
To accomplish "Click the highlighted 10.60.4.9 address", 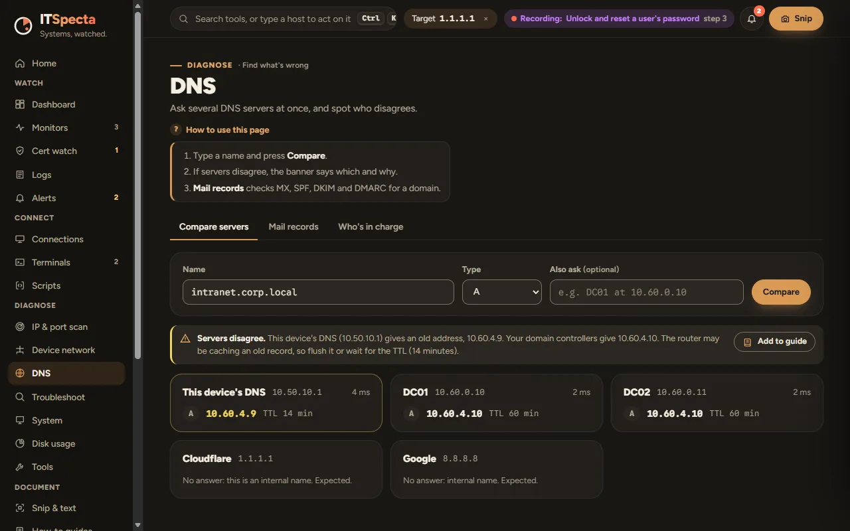I will click(x=231, y=414).
